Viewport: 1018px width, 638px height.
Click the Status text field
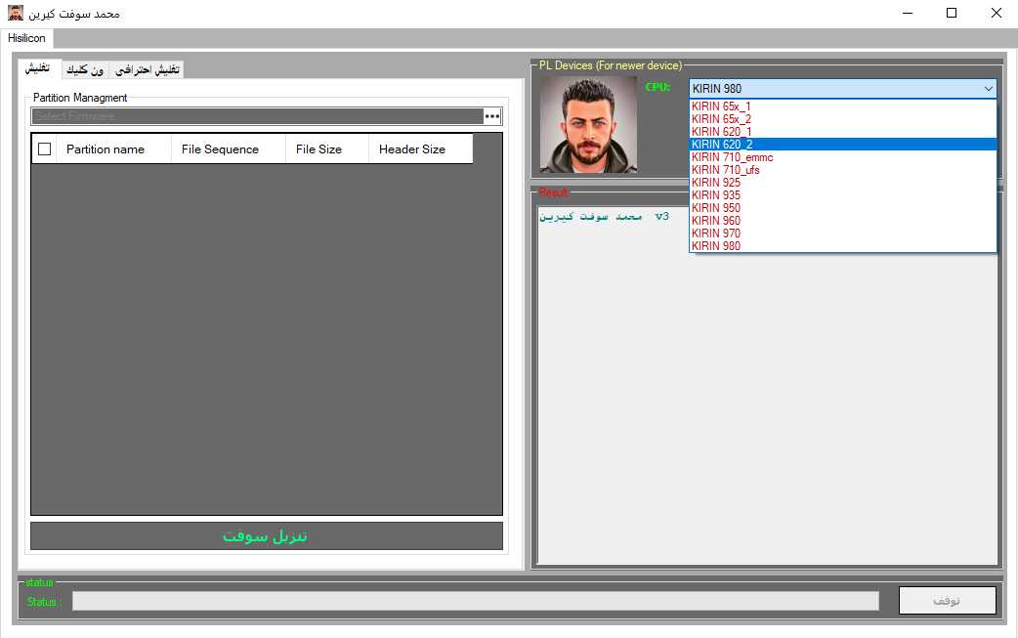pos(474,600)
